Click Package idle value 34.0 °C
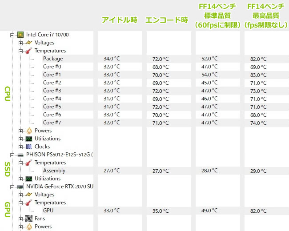The image size is (289, 231). click(x=112, y=59)
